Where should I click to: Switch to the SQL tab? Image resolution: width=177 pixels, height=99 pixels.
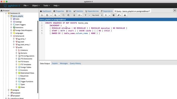[69, 11]
